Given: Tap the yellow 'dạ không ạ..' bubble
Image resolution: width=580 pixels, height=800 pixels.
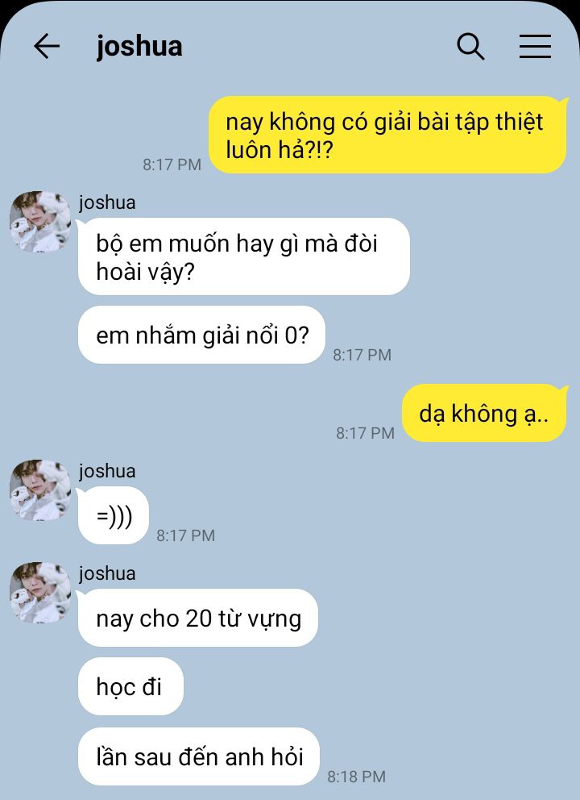Looking at the screenshot, I should tap(483, 413).
